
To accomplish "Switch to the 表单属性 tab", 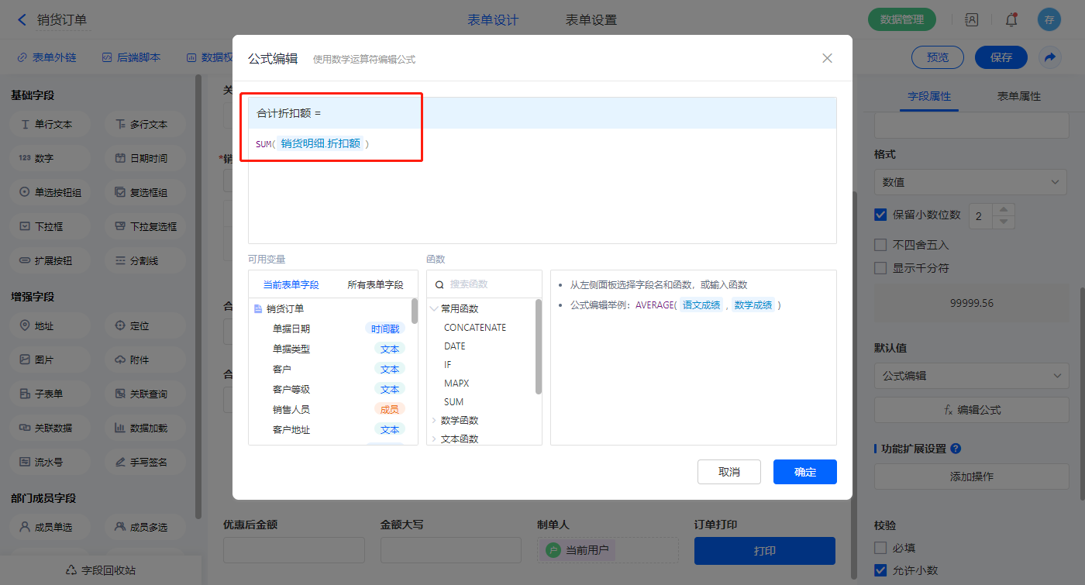I will point(1018,96).
